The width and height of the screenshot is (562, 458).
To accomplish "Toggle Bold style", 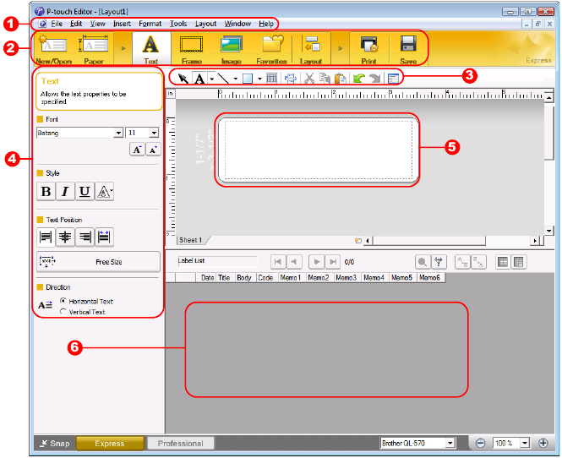I will (46, 191).
